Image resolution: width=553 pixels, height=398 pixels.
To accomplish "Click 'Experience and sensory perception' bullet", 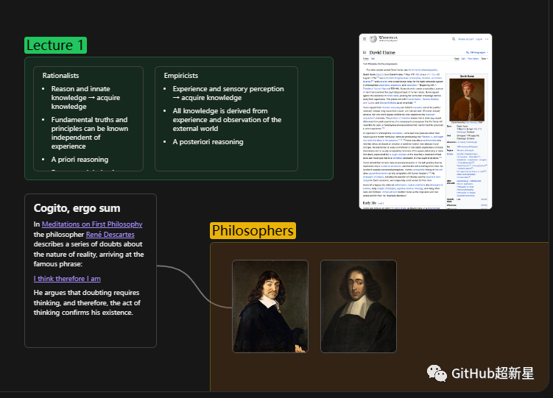I will [228, 93].
